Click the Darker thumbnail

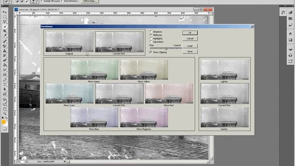pos(224,117)
